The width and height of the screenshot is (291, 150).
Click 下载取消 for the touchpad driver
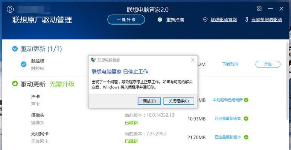coord(230,64)
